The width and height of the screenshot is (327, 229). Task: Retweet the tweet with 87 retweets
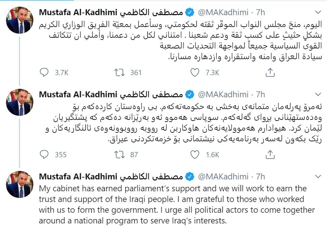pos(120,154)
